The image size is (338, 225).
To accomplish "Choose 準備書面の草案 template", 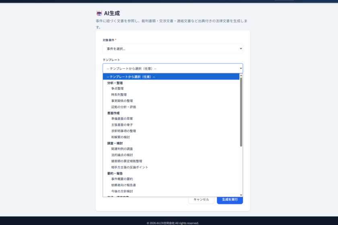I will (122, 119).
